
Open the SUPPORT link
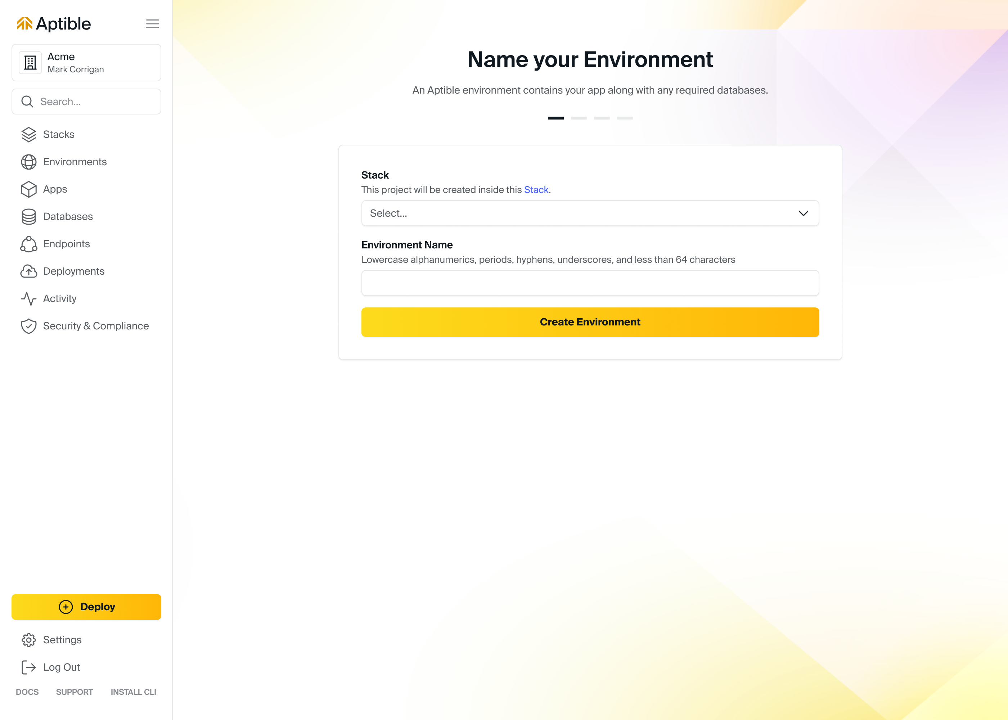tap(75, 692)
